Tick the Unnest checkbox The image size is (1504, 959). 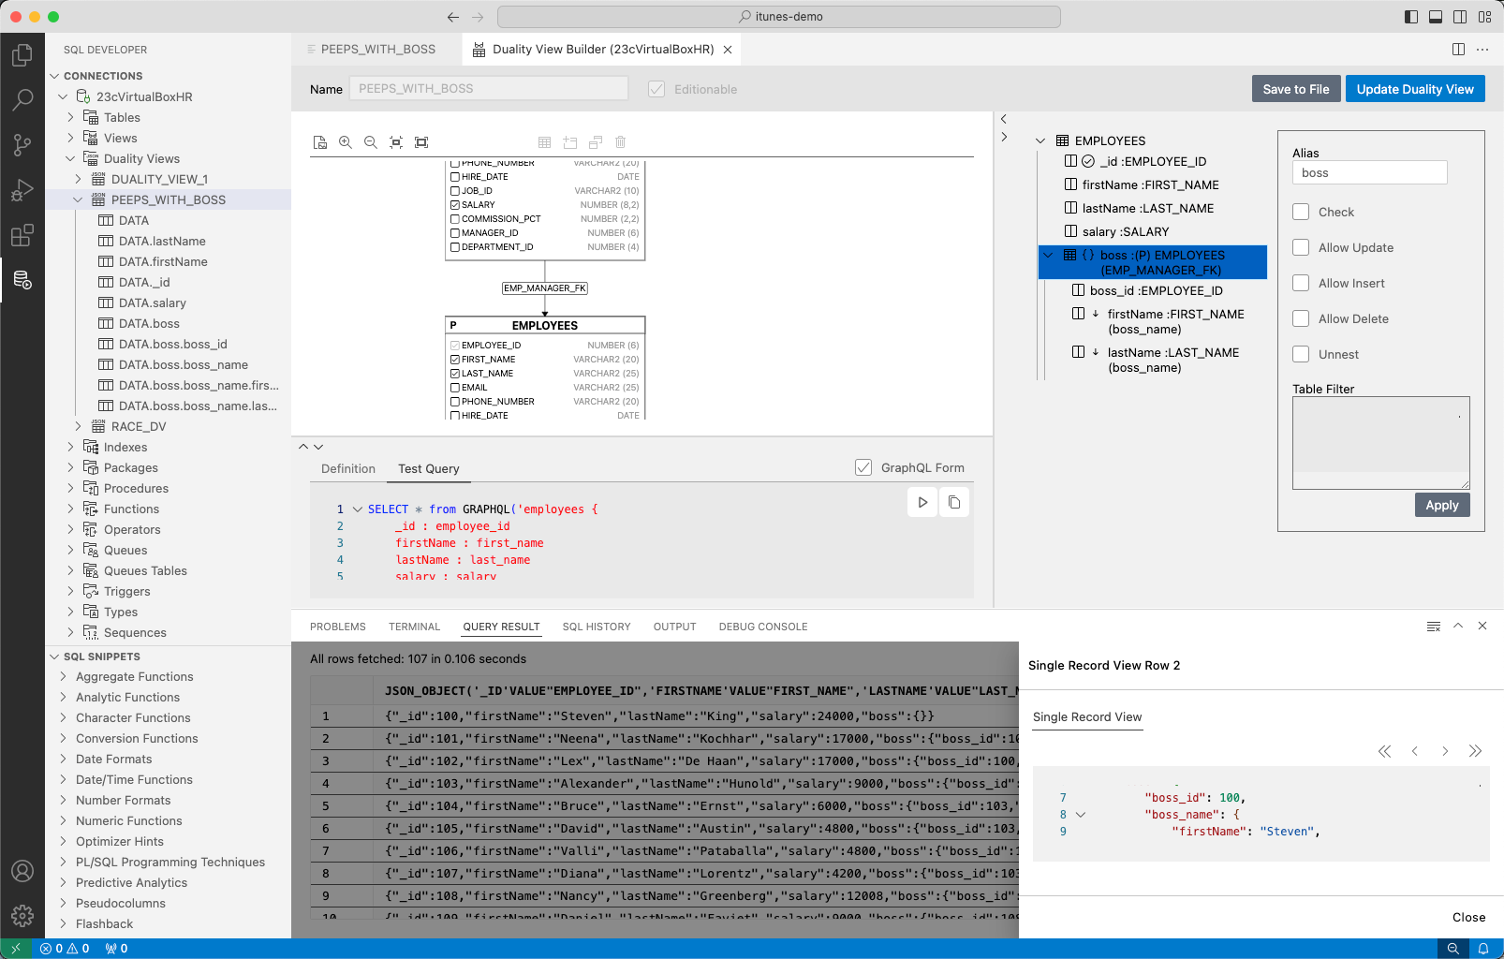click(1301, 354)
